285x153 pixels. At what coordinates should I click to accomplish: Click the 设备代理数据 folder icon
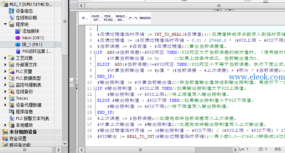click(x=11, y=105)
